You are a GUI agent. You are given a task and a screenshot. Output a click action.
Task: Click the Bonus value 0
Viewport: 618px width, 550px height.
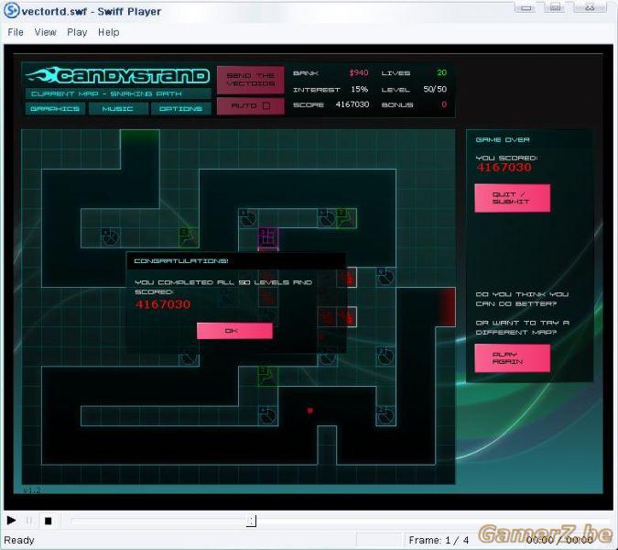coord(444,104)
